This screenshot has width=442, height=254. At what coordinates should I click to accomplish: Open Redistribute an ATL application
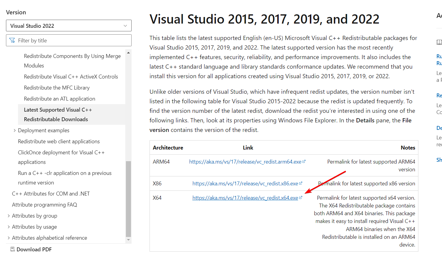tap(60, 99)
